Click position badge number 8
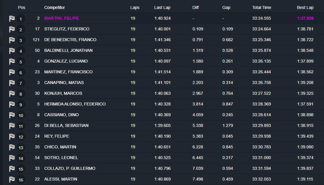 21,94
